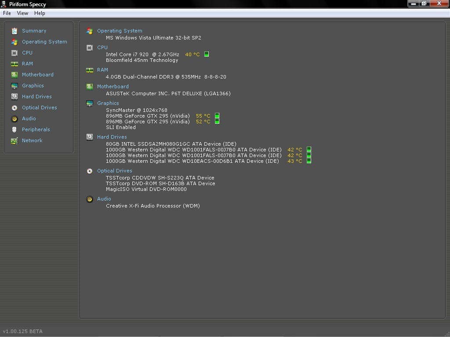Image resolution: width=450 pixels, height=337 pixels.
Task: Click the disc icon beside Optical Drives heading
Action: 90,171
